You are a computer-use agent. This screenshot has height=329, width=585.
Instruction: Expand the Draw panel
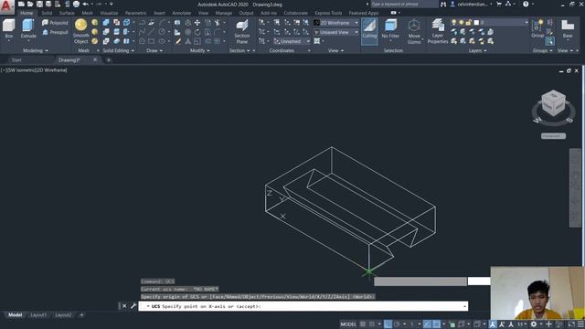(x=154, y=51)
